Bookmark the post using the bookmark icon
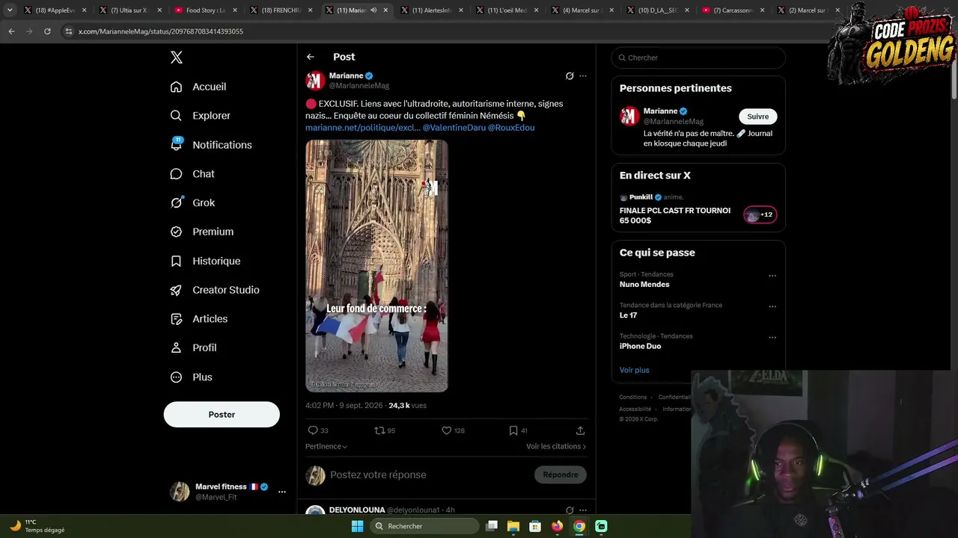Viewport: 958px width, 538px height. [513, 430]
